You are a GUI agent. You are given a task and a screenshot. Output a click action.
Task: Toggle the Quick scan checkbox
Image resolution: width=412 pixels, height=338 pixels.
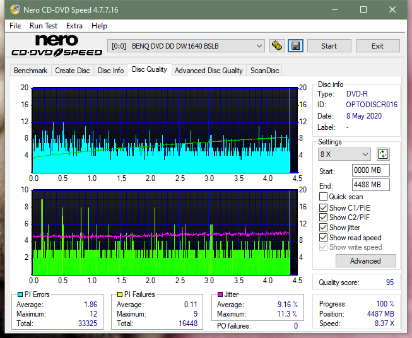click(x=323, y=197)
